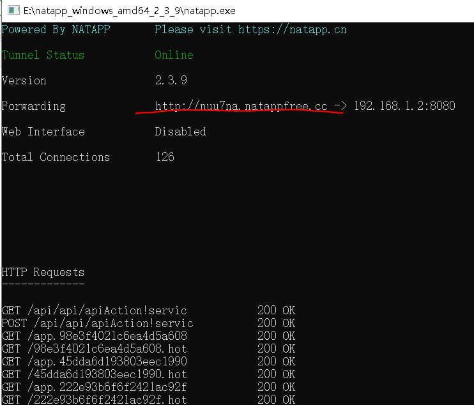
Task: Click 'Please visit https://natapp.cn' text
Action: (250, 29)
